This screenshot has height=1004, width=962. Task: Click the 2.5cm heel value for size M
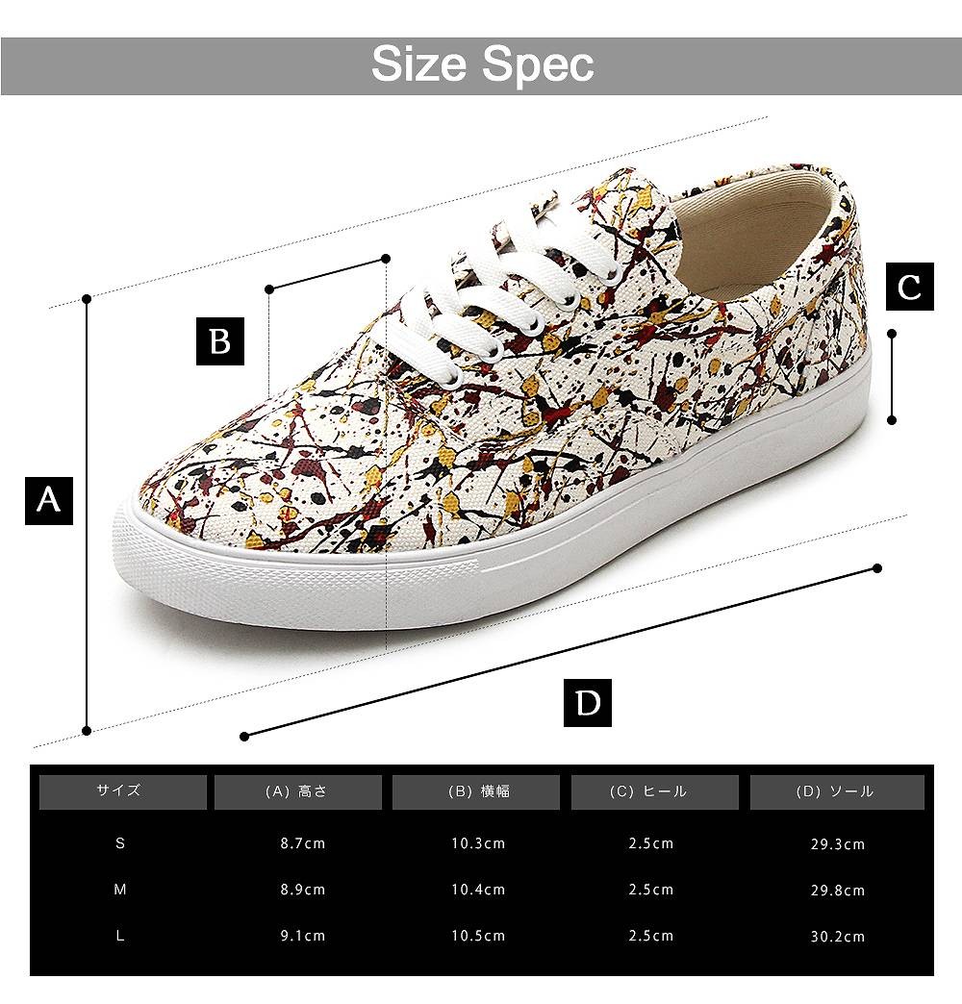[x=650, y=890]
